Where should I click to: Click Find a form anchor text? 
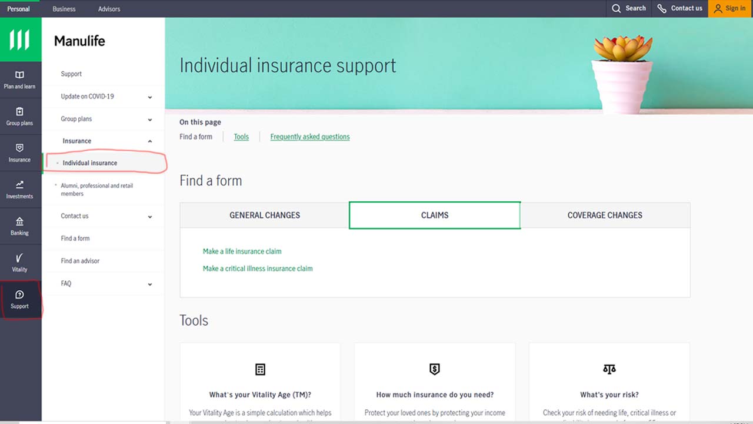coord(196,137)
